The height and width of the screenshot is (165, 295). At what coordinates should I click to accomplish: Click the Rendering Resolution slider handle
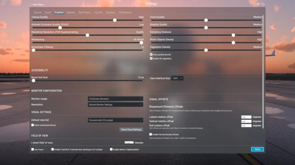point(87,35)
